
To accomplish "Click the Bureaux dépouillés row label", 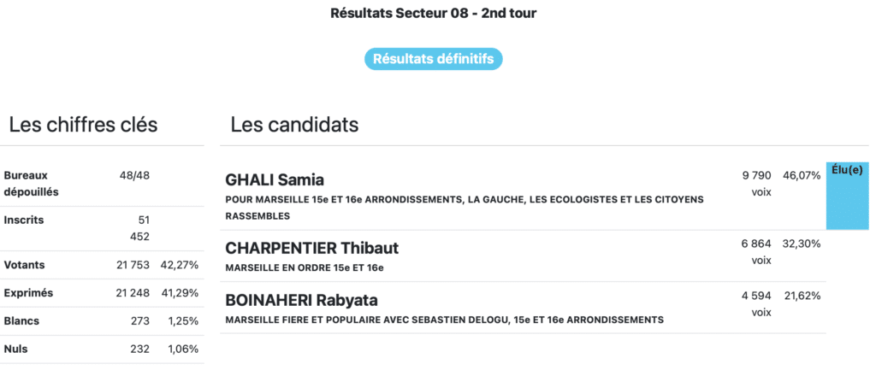I will pos(32,183).
